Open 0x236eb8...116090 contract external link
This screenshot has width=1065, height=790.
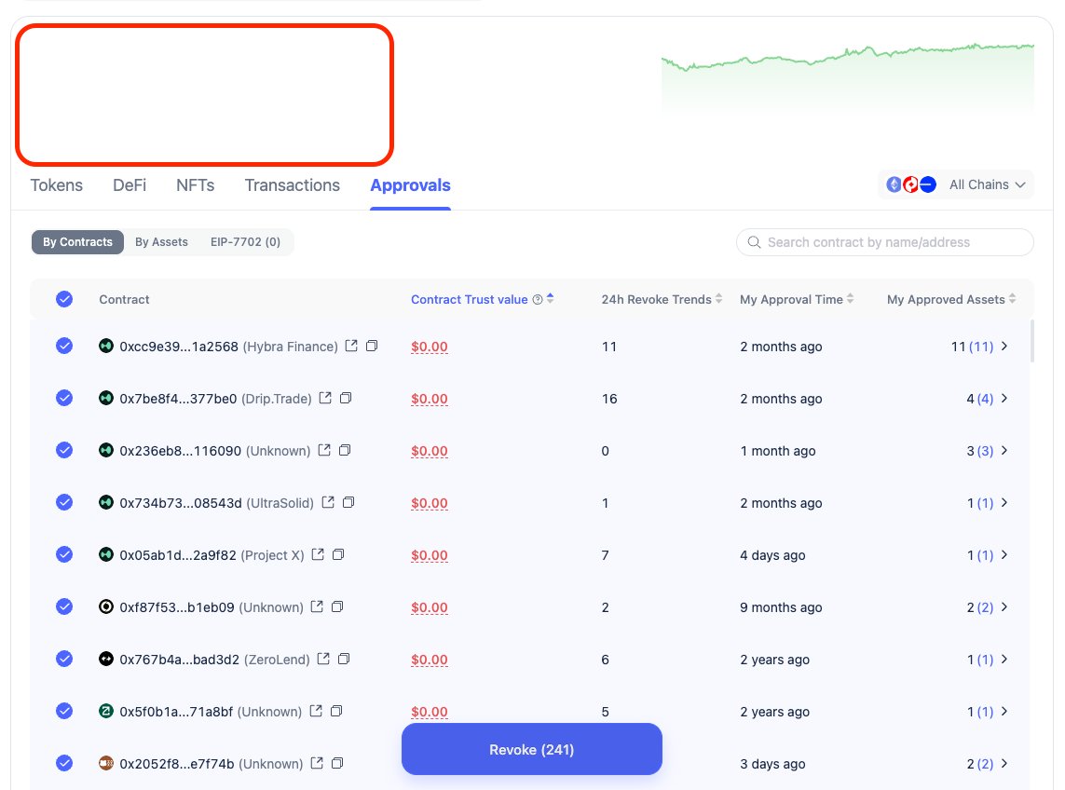[324, 450]
